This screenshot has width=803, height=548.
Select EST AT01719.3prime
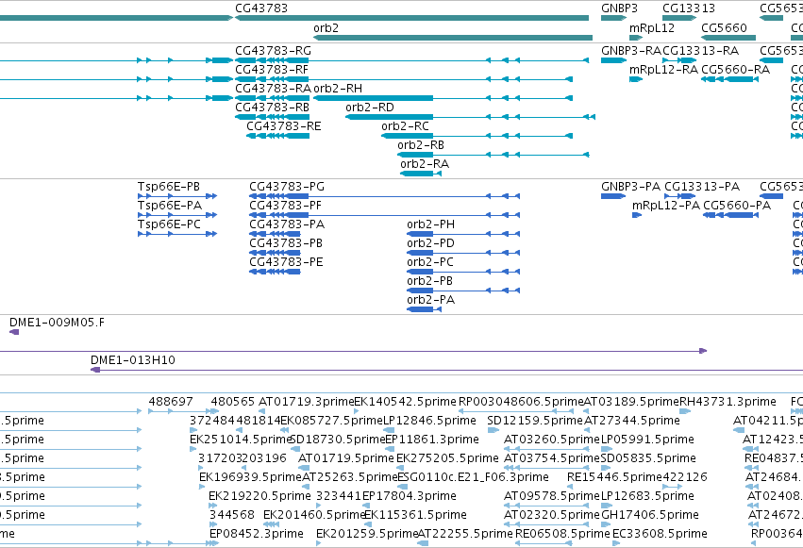pos(307,402)
